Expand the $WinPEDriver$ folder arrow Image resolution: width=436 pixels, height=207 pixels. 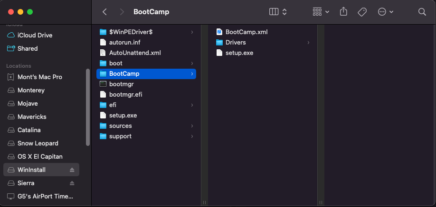[x=192, y=32]
